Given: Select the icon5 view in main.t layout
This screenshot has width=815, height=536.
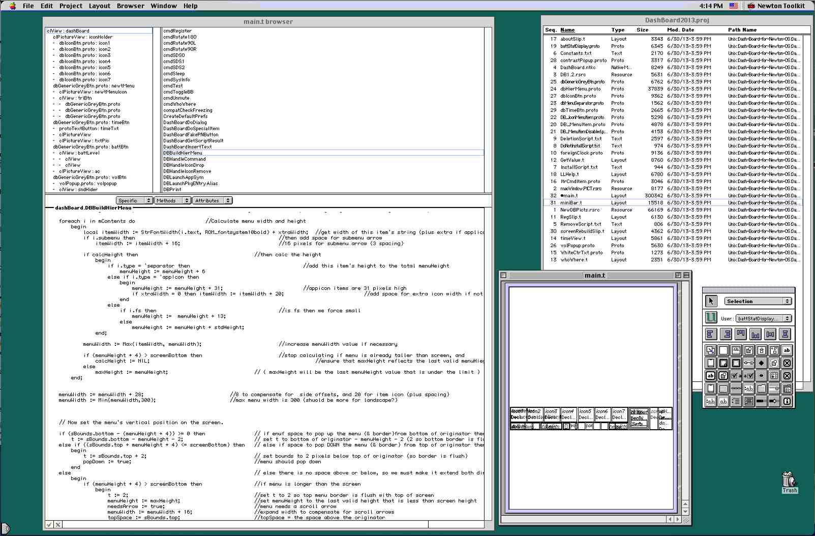Looking at the screenshot, I should (x=586, y=414).
